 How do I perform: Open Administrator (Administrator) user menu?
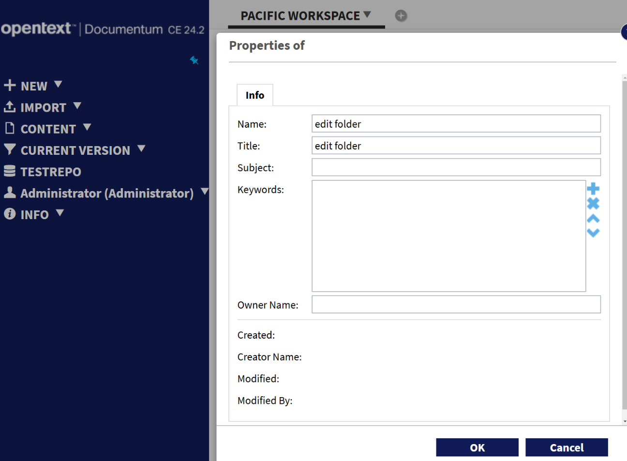coord(107,193)
